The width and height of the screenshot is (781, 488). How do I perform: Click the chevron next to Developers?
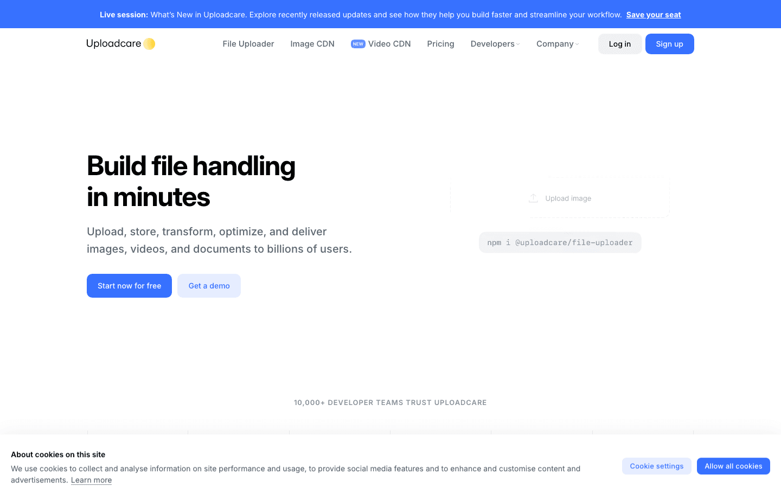point(518,44)
